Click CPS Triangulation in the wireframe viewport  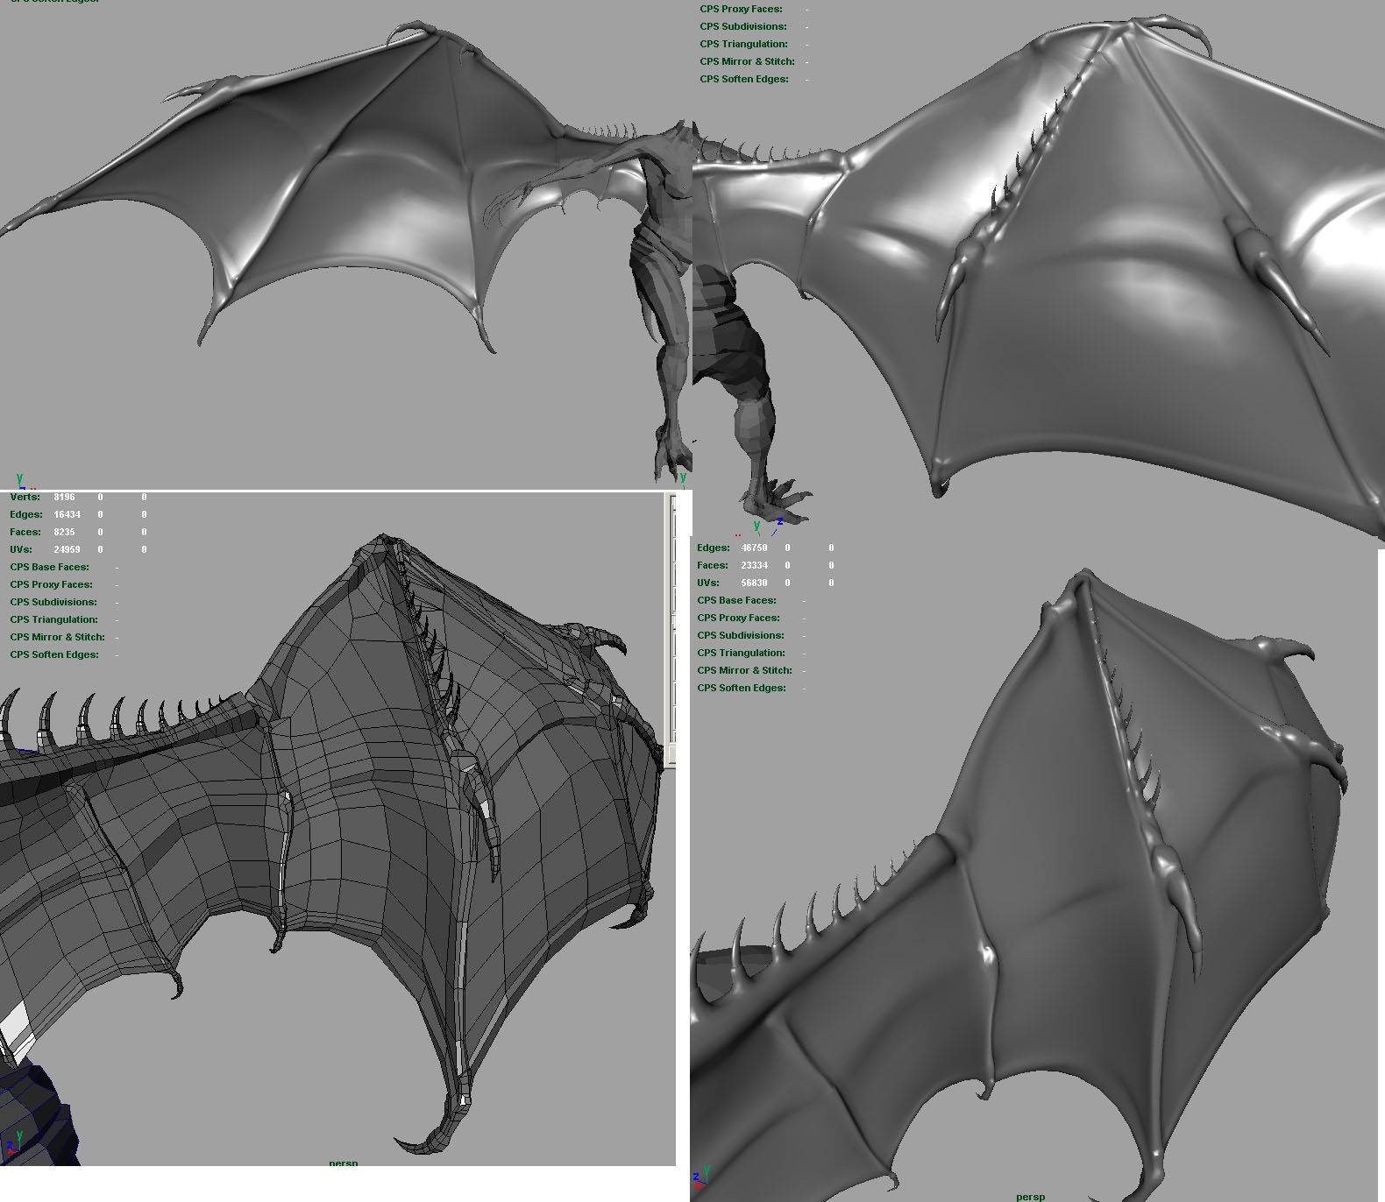53,619
